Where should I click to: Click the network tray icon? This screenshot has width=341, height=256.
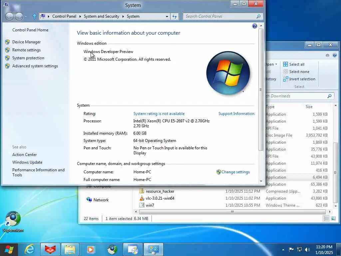click(299, 249)
